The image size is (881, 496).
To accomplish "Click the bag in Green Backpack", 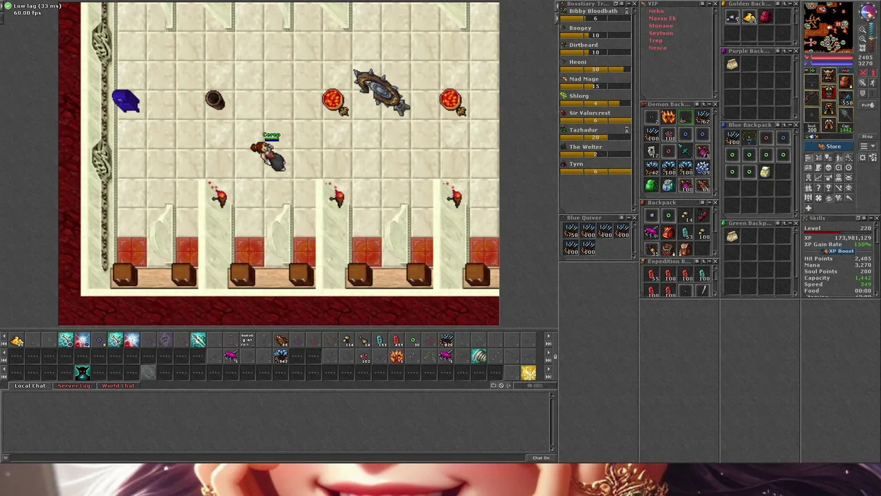I will (x=732, y=236).
